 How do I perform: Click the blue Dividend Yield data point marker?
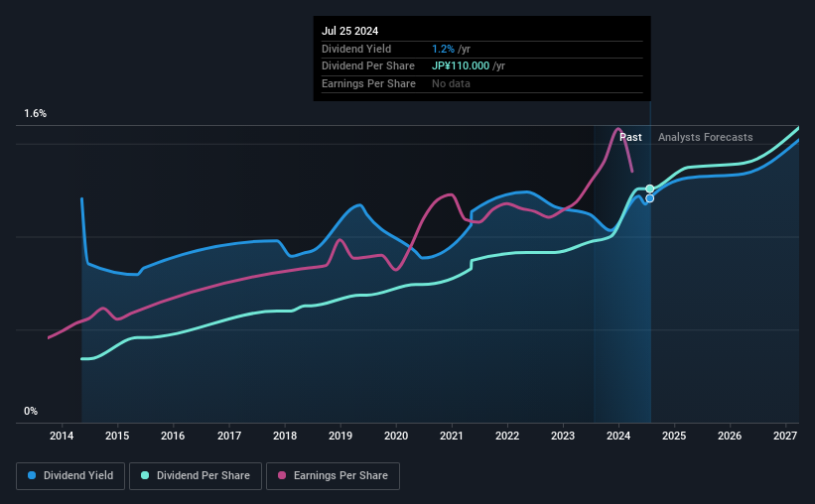[x=649, y=198]
